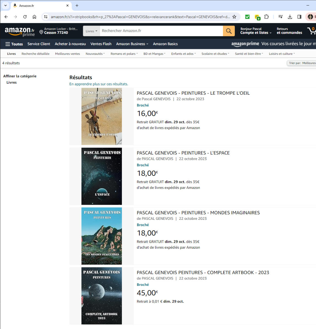Viewport: 316px width, 329px height.
Task: Open Meilleures ventes
Action: (x=67, y=54)
